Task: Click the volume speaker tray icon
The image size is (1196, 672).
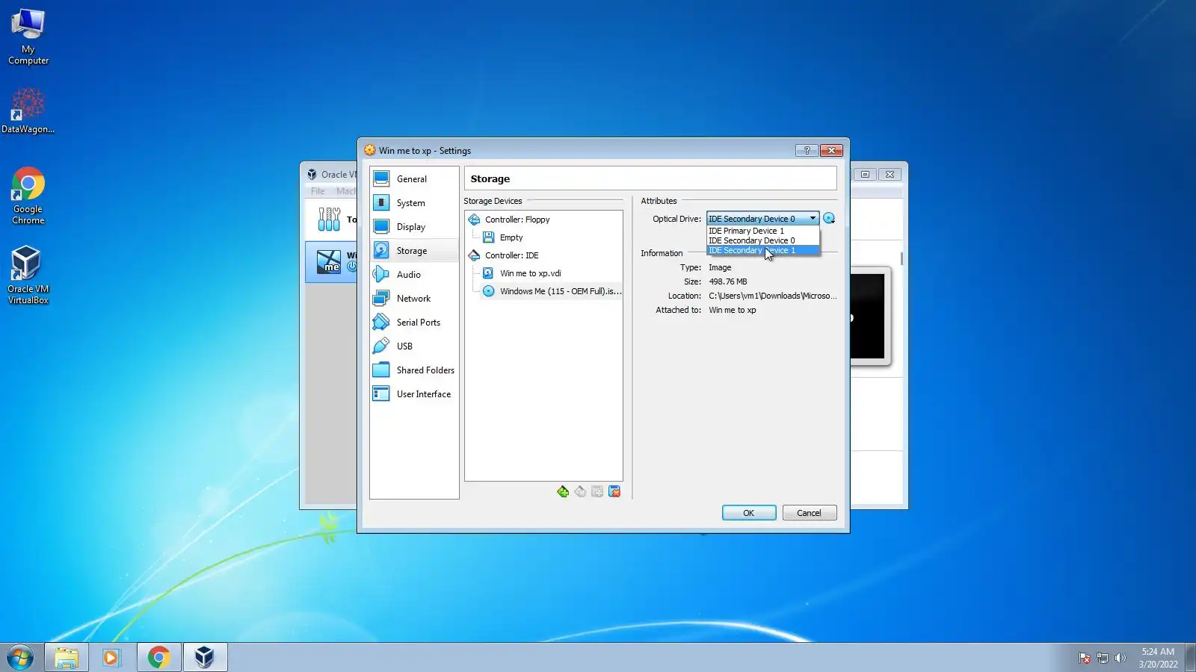Action: pos(1120,658)
